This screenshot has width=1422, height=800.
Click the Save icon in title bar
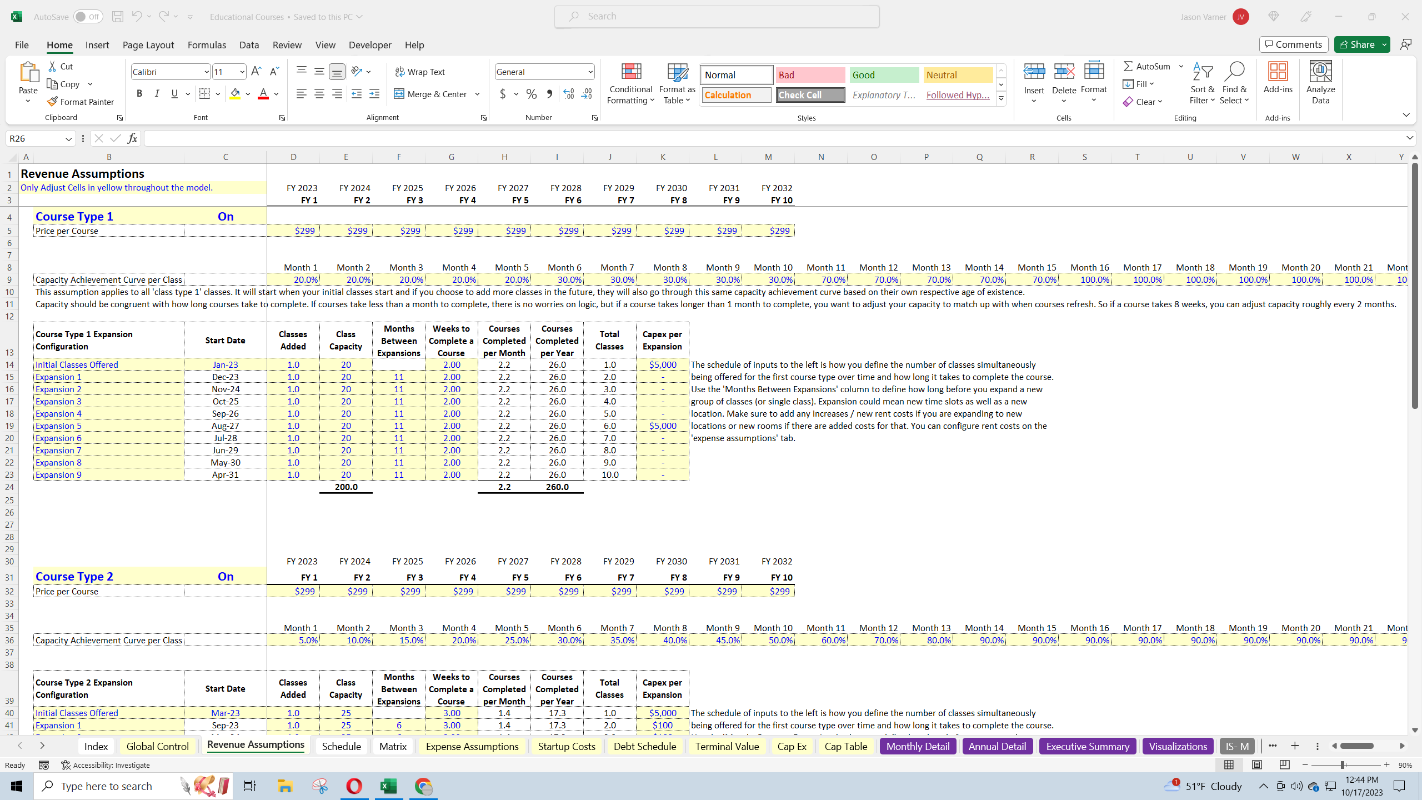pos(118,17)
